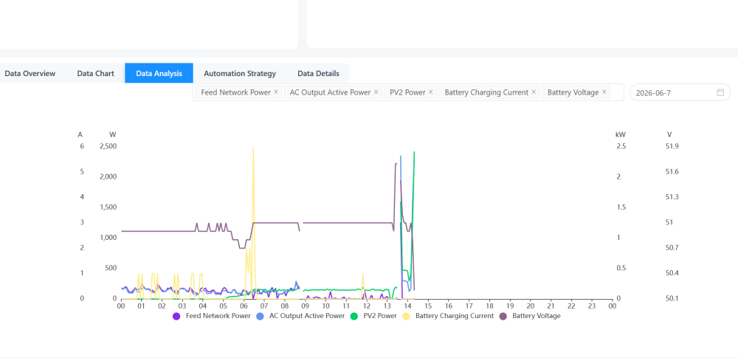
Task: Remove the Battery Charging Current tag
Action: (x=534, y=92)
